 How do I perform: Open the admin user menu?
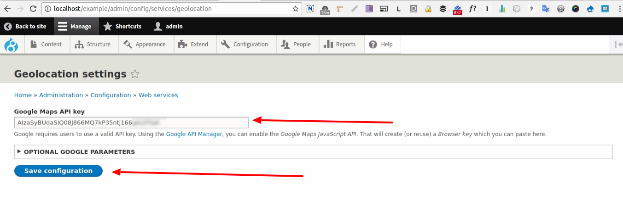click(x=169, y=27)
